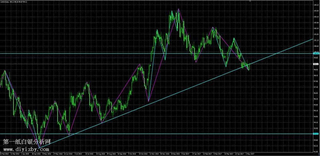Screen dimensions: 320x156
Task: Click the 6 Mar 2017 date label
Action: pos(218,154)
